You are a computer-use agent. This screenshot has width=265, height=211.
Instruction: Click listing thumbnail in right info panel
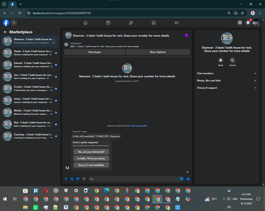tap(227, 38)
